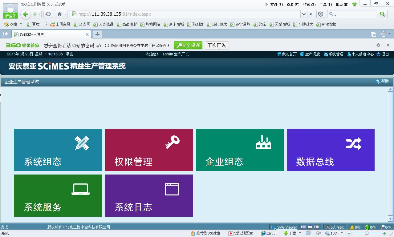Viewport: 394px width, 237px height.
Task: Open the tab restore window icon
Action: coord(373,34)
